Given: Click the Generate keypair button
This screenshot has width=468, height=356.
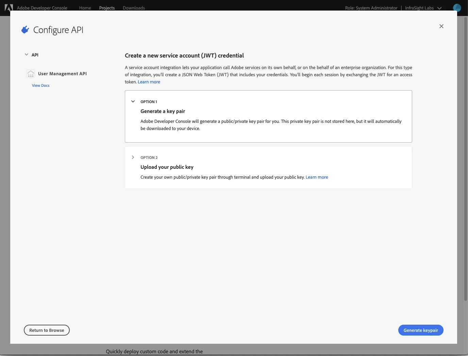Looking at the screenshot, I should point(421,330).
